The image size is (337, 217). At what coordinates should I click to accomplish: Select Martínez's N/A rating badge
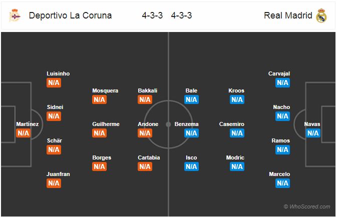pyautogui.click(x=23, y=133)
